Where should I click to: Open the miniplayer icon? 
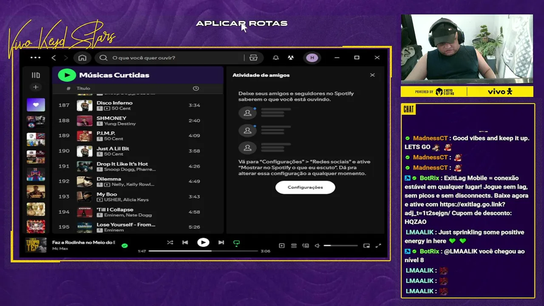[366, 246]
